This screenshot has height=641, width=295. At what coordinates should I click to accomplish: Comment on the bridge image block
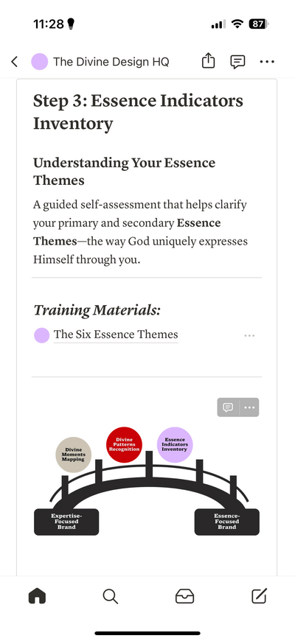click(x=228, y=407)
